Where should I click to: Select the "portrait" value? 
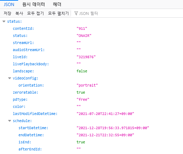pos(87,85)
